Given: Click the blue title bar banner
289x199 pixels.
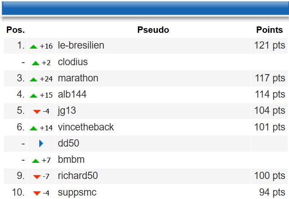Looking at the screenshot, I should (144, 8).
